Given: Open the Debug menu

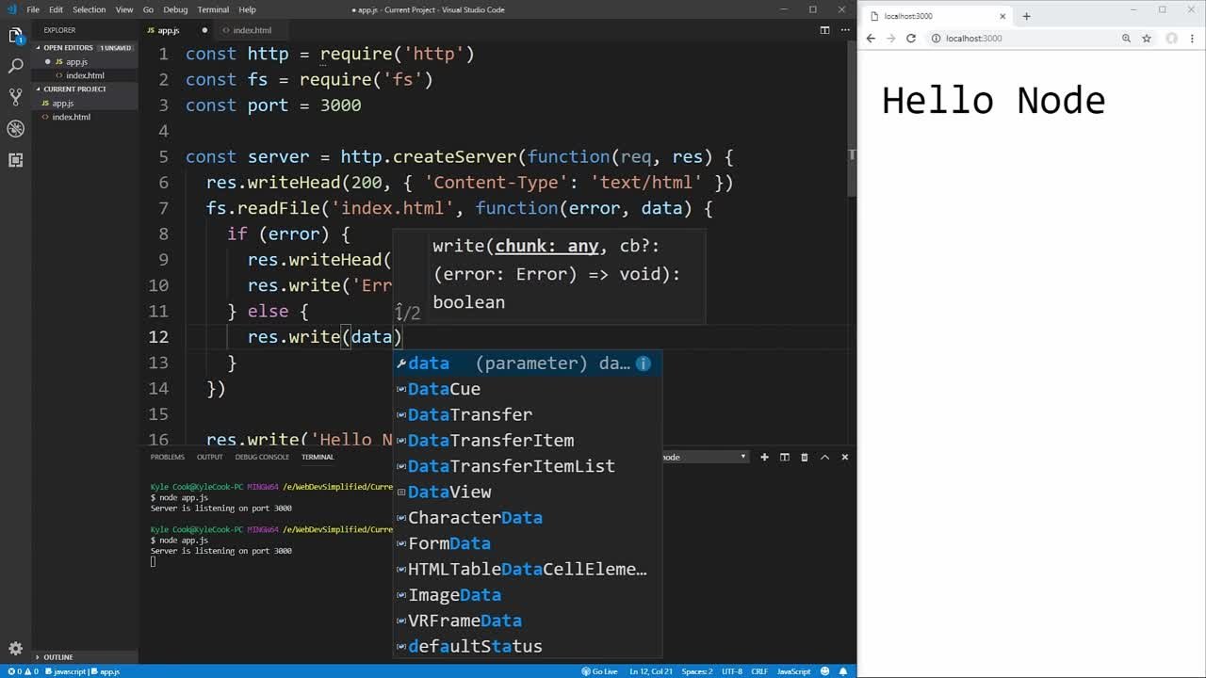Looking at the screenshot, I should click(175, 9).
